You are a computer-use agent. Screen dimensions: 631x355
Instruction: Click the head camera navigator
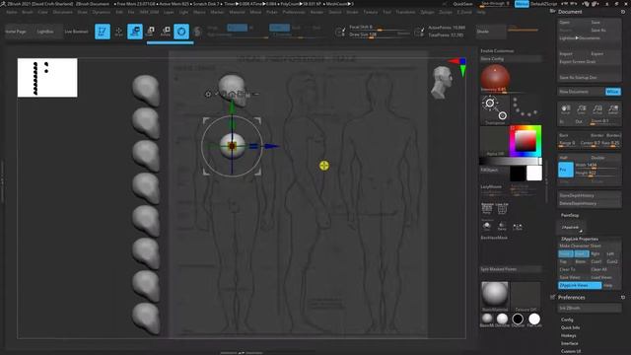click(x=441, y=82)
